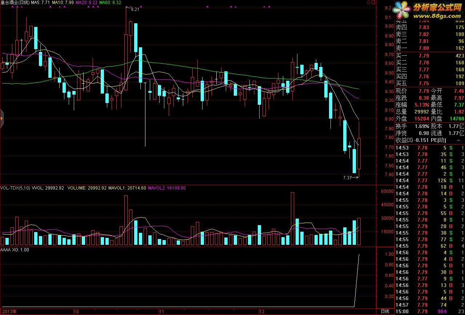Select the MA20: 8.22 indicator label
Viewport: 465px width, 315px height.
coord(87,3)
